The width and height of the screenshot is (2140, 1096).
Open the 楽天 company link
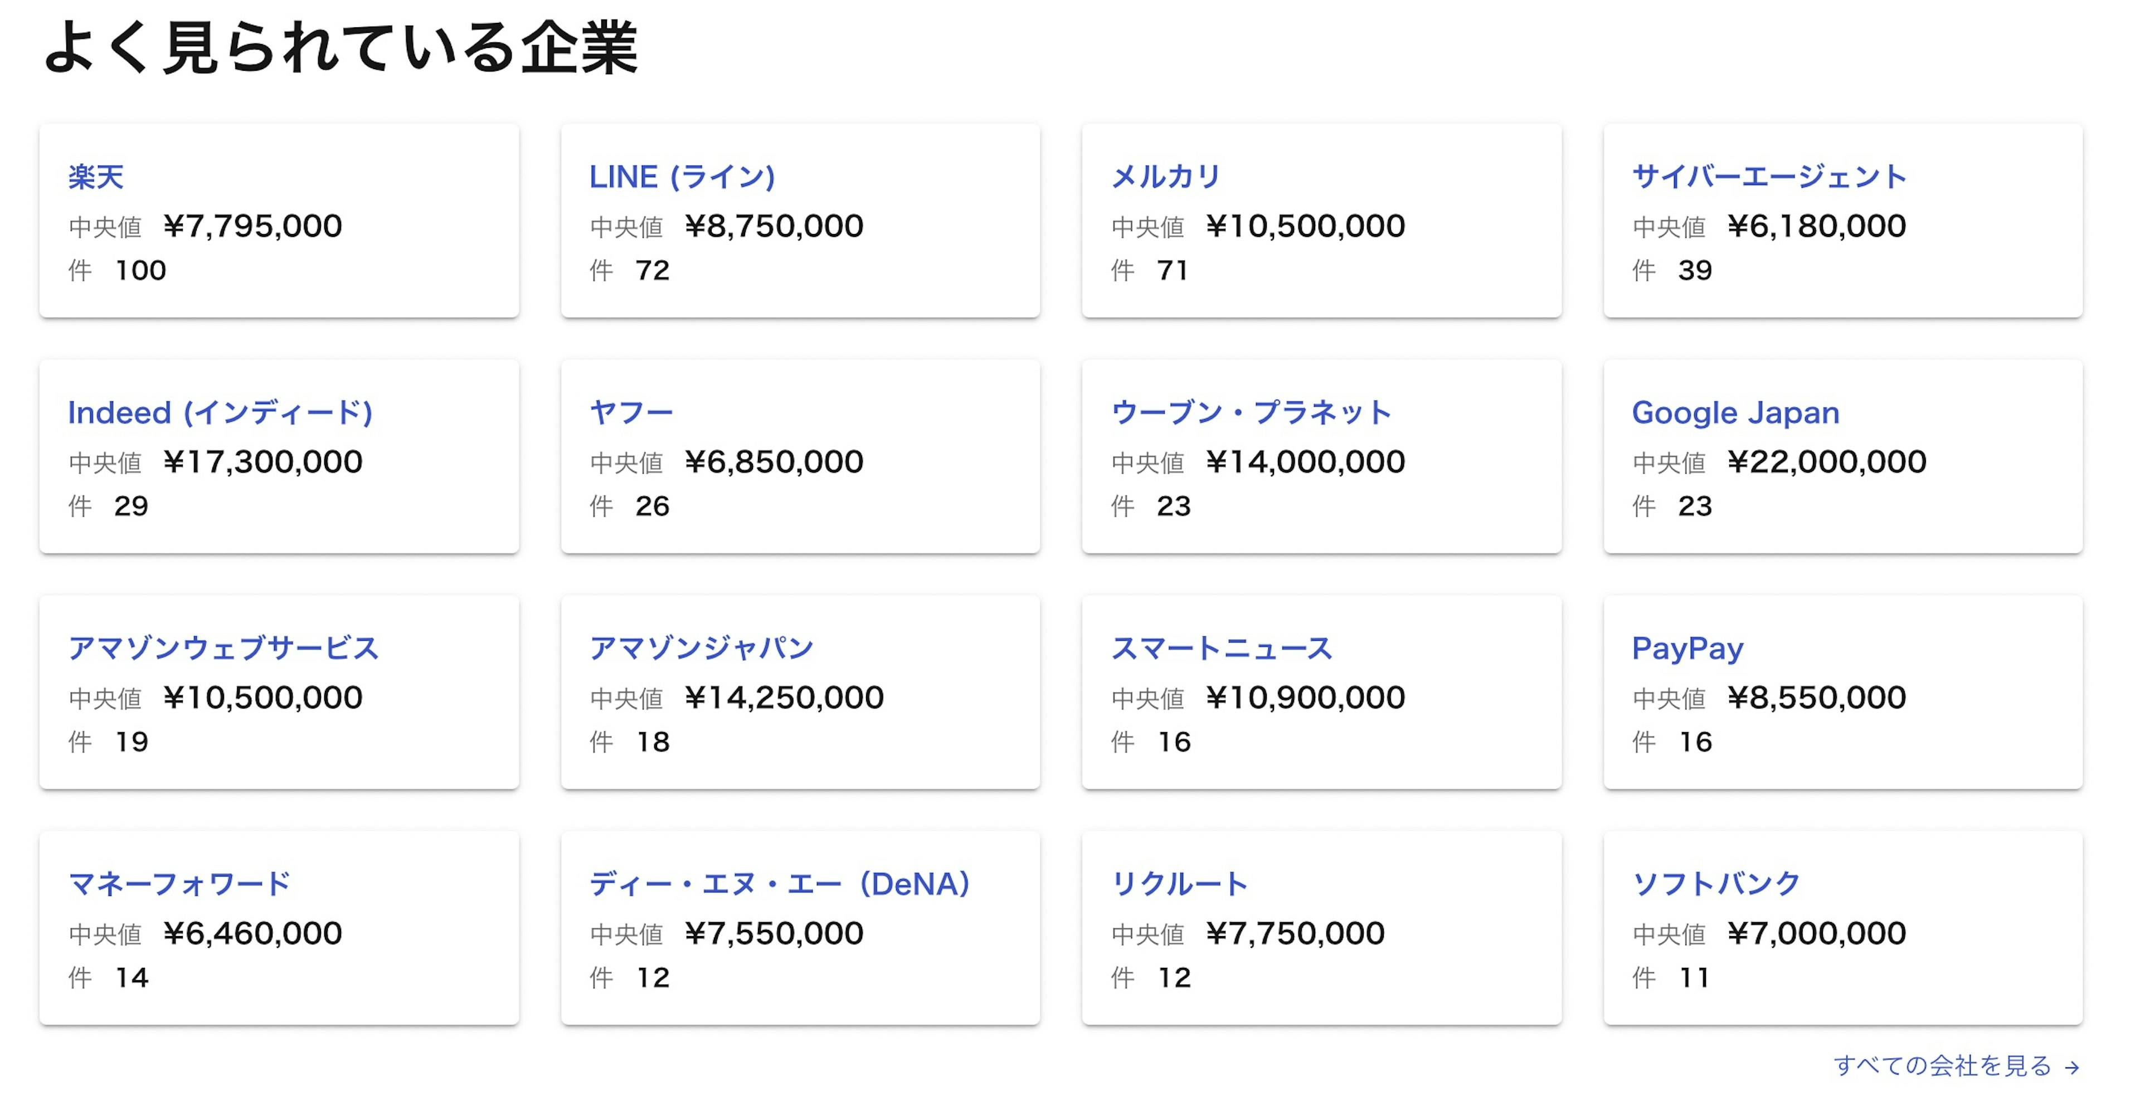tap(95, 177)
